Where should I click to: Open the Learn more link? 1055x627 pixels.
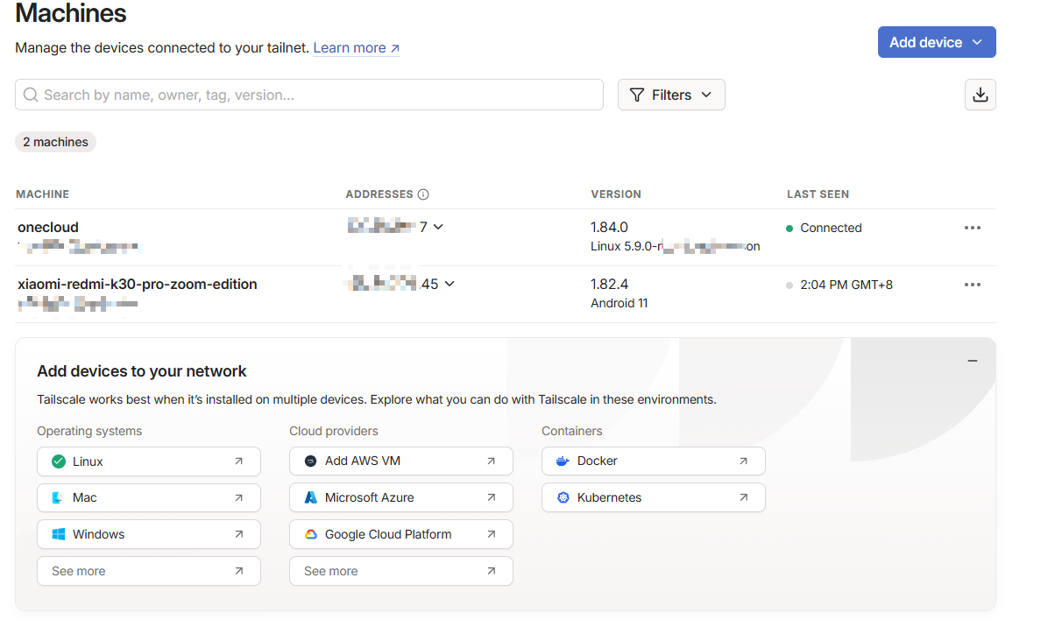tap(356, 48)
